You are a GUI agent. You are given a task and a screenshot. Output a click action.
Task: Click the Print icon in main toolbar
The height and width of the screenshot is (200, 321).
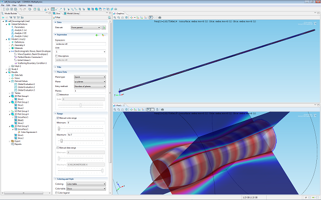tap(16, 9)
